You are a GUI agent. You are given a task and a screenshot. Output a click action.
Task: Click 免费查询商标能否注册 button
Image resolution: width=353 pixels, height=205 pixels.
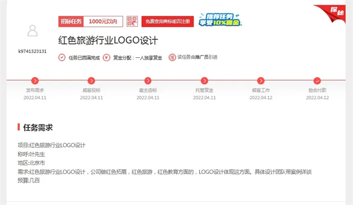(168, 21)
